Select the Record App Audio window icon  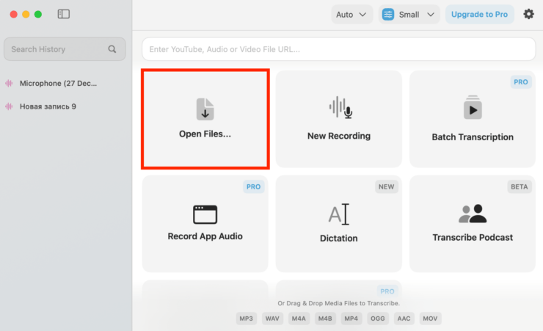coord(205,214)
